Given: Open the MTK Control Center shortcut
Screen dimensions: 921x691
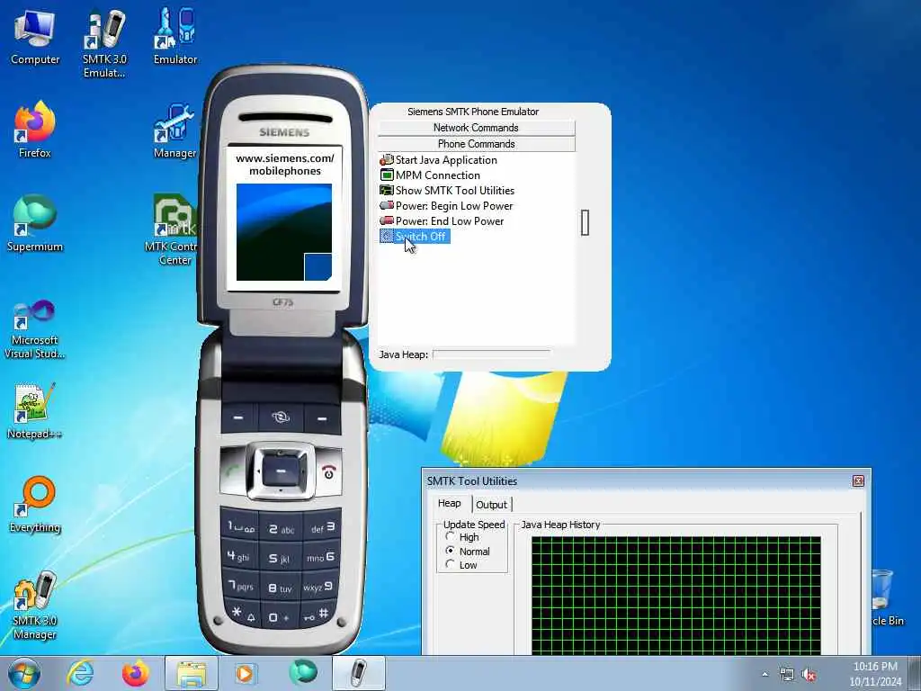Looking at the screenshot, I should [x=174, y=229].
